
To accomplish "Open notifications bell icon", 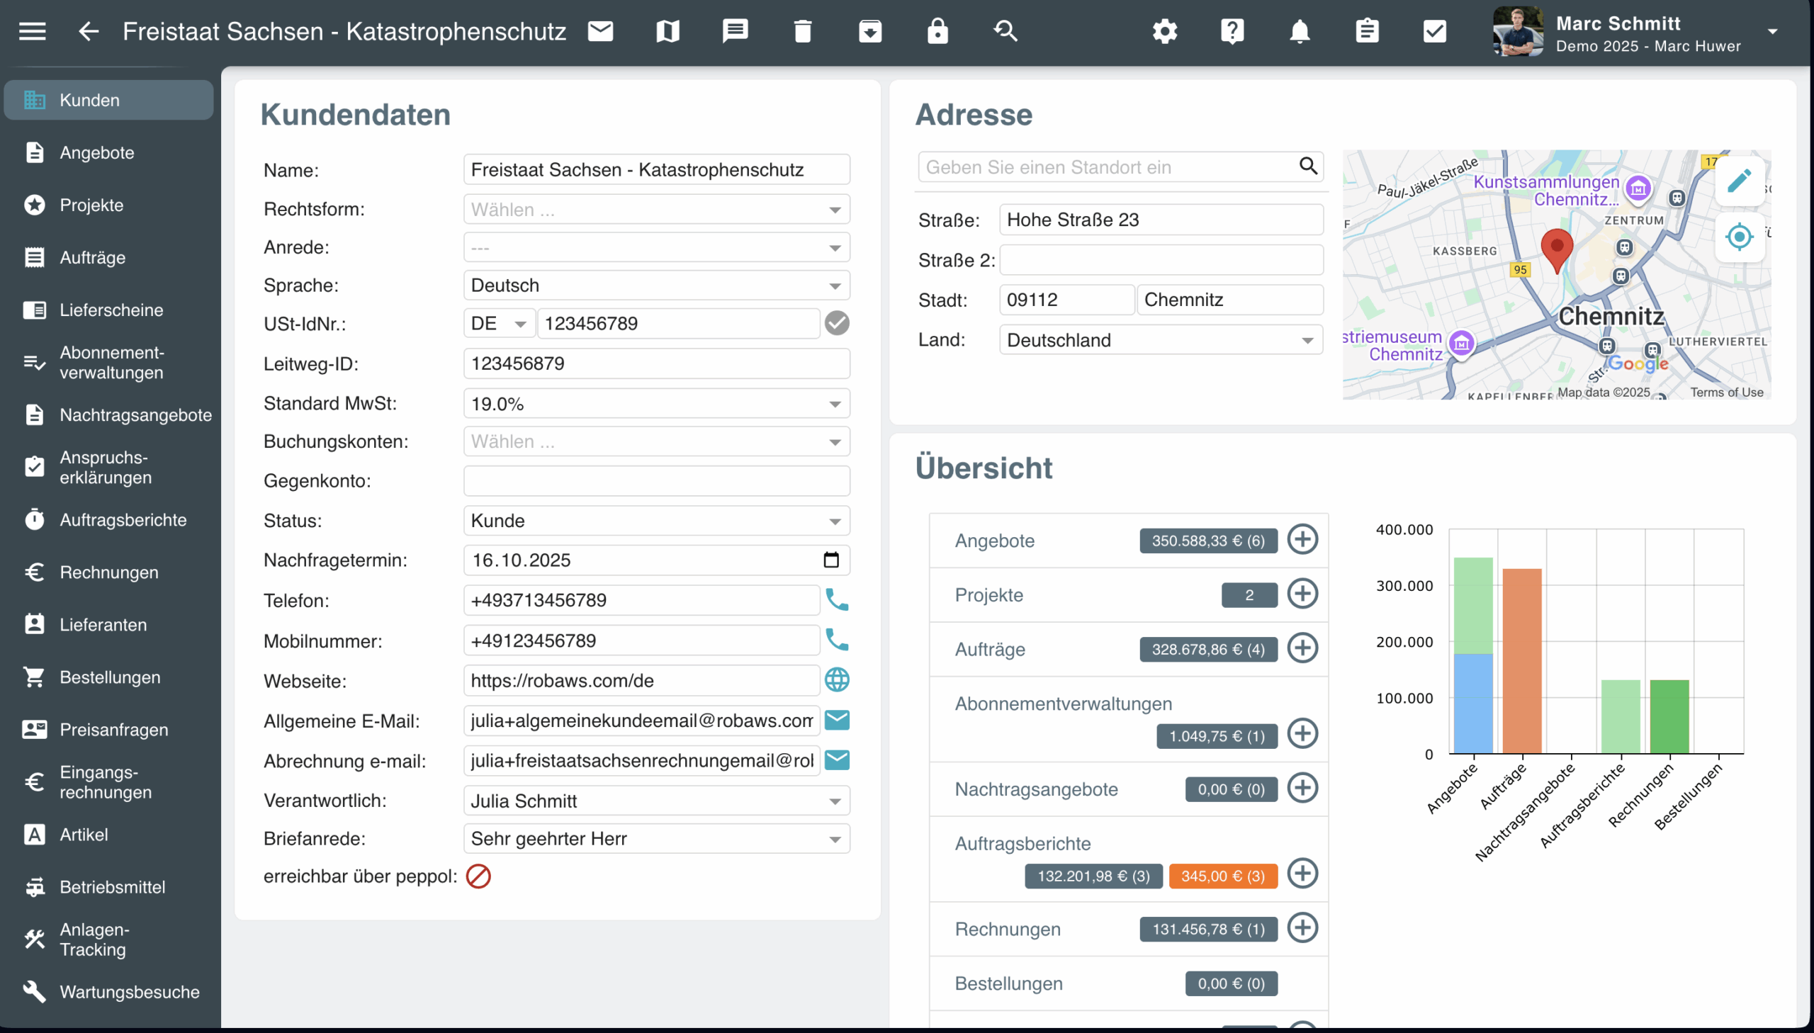I will pyautogui.click(x=1299, y=31).
